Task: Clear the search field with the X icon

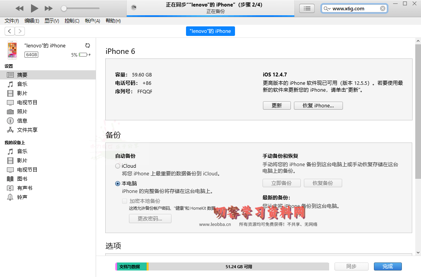Action: click(x=383, y=8)
